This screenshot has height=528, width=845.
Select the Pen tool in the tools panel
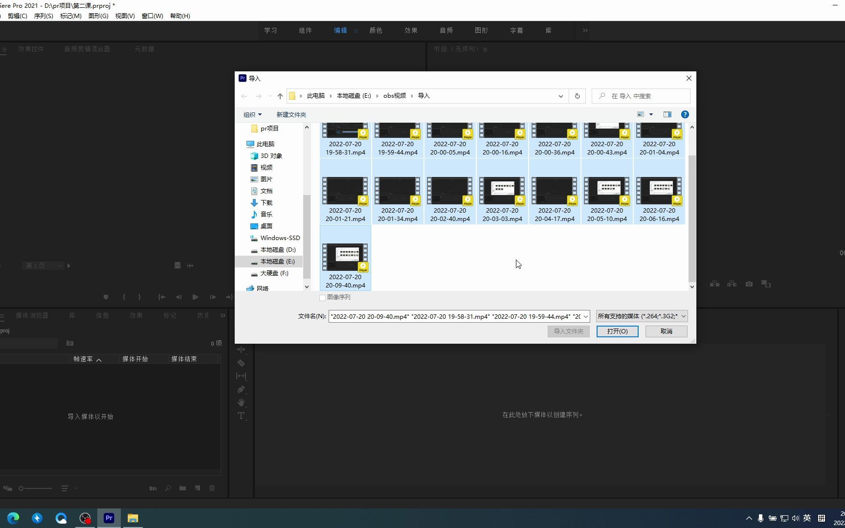point(241,390)
